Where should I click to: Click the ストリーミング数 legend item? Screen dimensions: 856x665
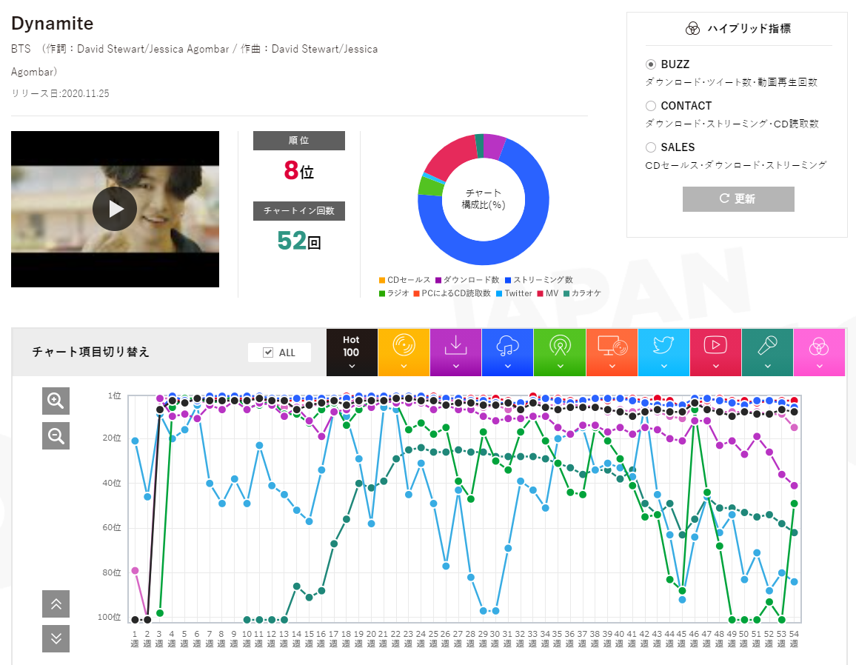(x=539, y=280)
